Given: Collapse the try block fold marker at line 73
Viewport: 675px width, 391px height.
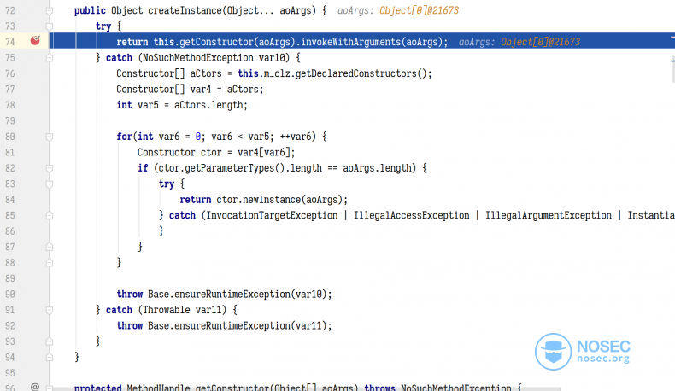Looking at the screenshot, I should 50,26.
